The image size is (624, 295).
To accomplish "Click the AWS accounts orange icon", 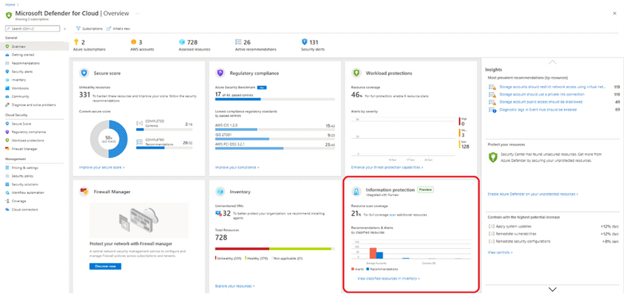I will 134,42.
